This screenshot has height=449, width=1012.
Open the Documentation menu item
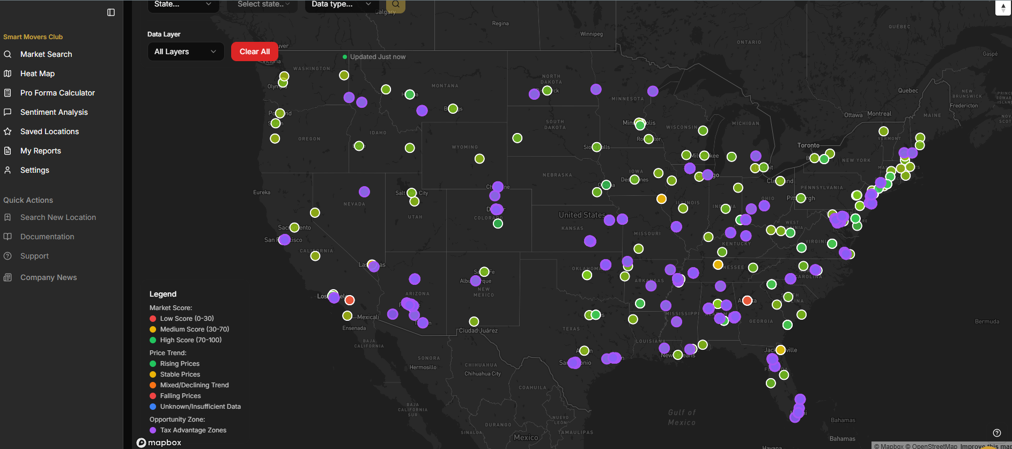(x=47, y=237)
